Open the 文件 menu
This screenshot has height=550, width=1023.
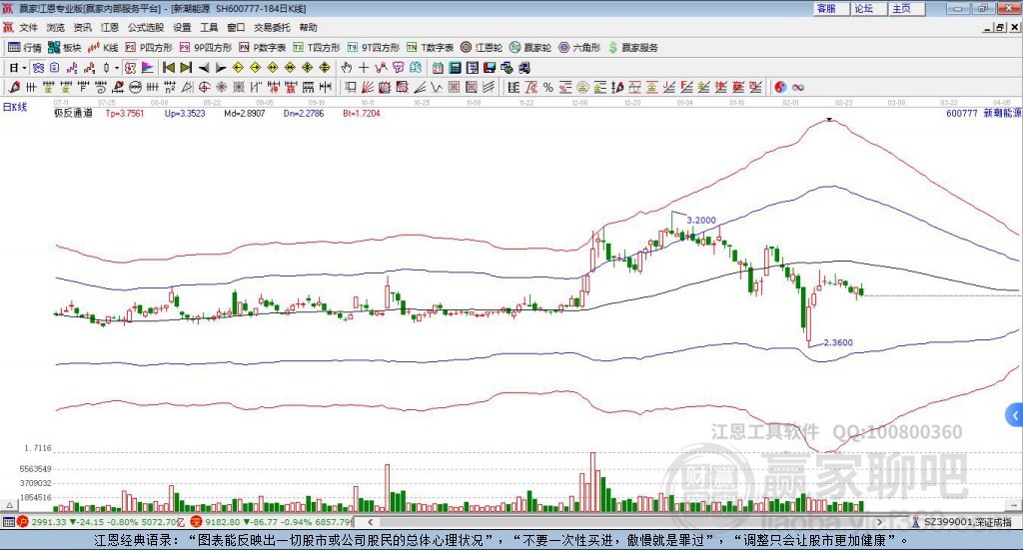click(x=28, y=27)
